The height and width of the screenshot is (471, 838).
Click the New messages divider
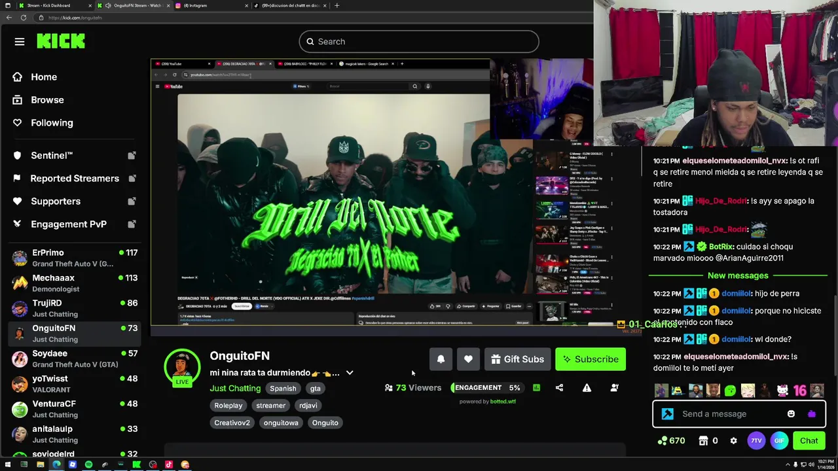tap(738, 276)
